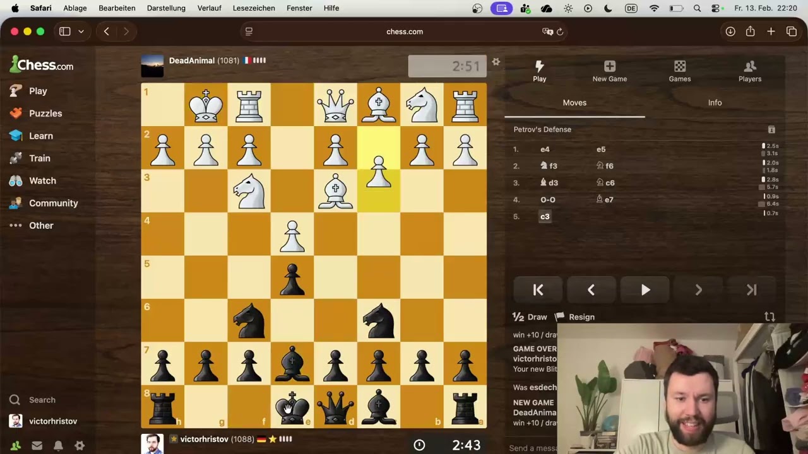Open notifications bell icon
The height and width of the screenshot is (454, 808).
58,445
